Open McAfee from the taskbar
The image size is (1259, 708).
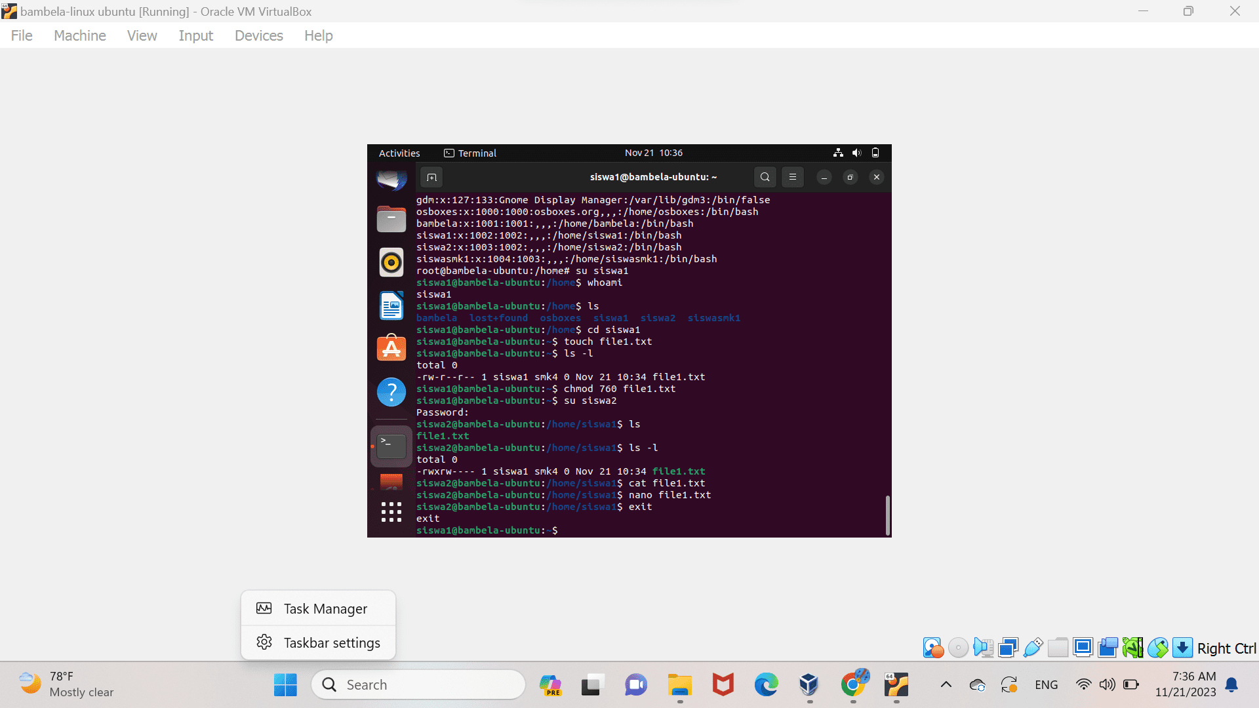click(723, 685)
